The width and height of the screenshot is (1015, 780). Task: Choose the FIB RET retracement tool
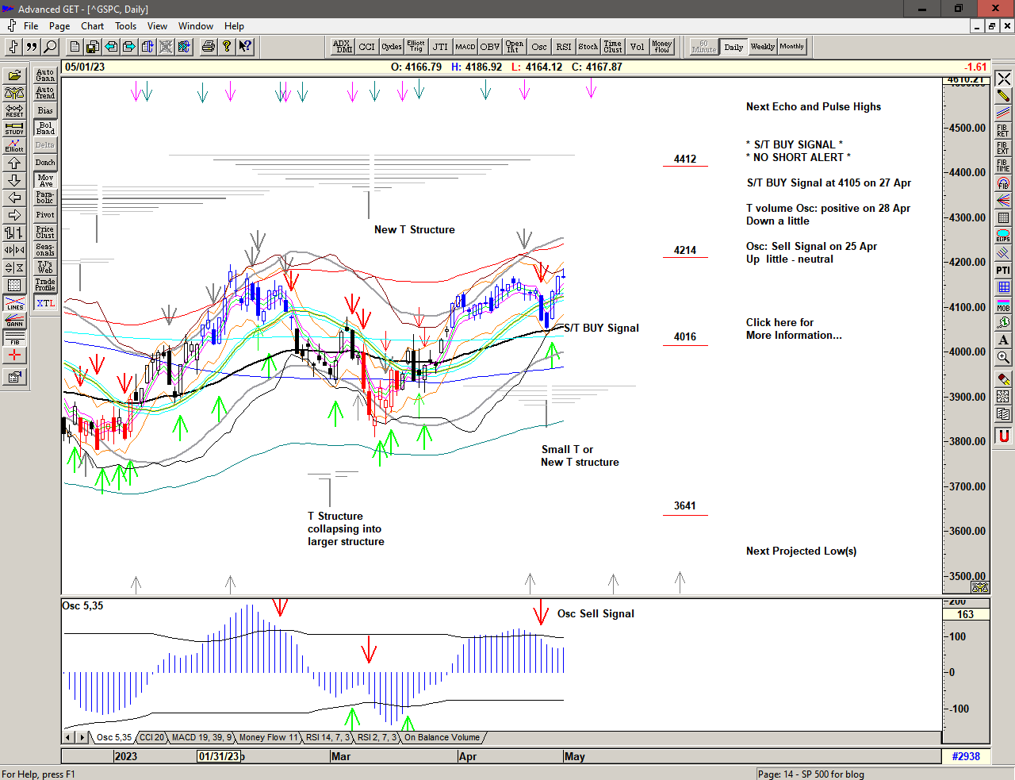[1003, 130]
